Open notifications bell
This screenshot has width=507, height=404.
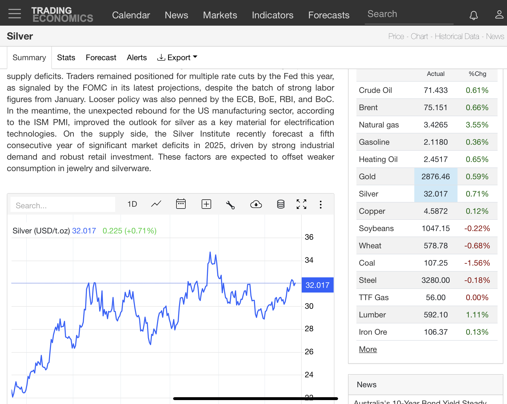[473, 15]
